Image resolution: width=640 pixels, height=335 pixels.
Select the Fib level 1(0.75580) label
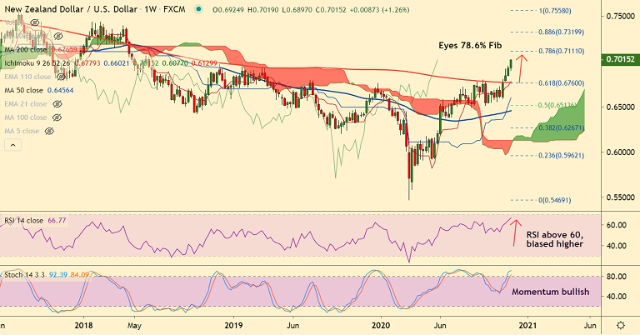555,11
